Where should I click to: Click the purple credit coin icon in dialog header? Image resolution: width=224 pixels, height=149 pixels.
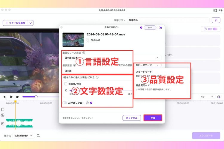click(141, 27)
